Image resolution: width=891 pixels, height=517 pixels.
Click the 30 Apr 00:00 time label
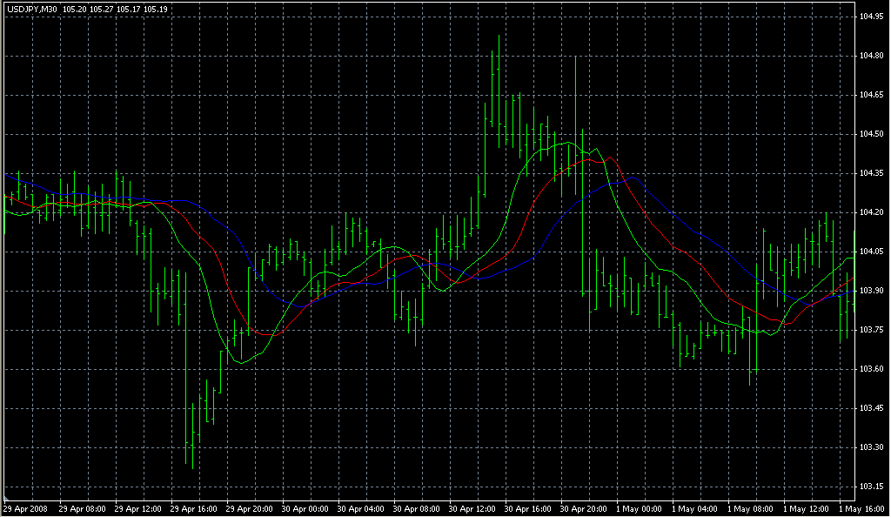point(304,507)
